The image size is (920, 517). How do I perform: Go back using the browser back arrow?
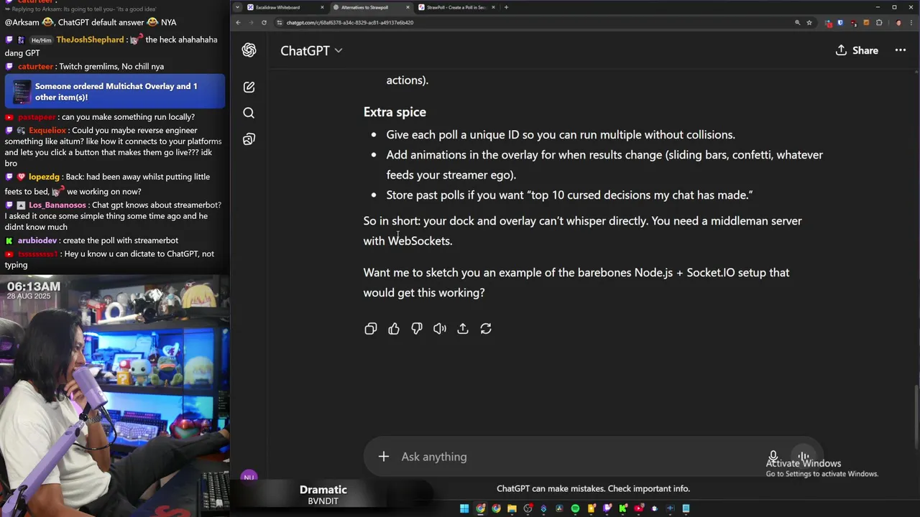coord(238,22)
